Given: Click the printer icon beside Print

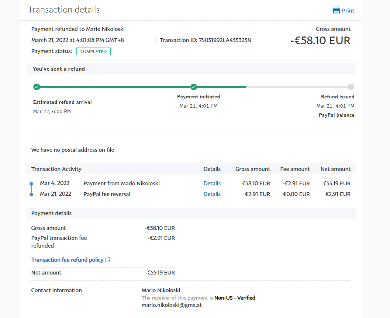Looking at the screenshot, I should (x=336, y=10).
